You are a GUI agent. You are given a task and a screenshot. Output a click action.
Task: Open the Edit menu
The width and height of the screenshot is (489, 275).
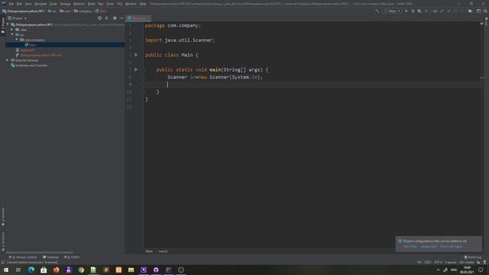[x=19, y=4]
